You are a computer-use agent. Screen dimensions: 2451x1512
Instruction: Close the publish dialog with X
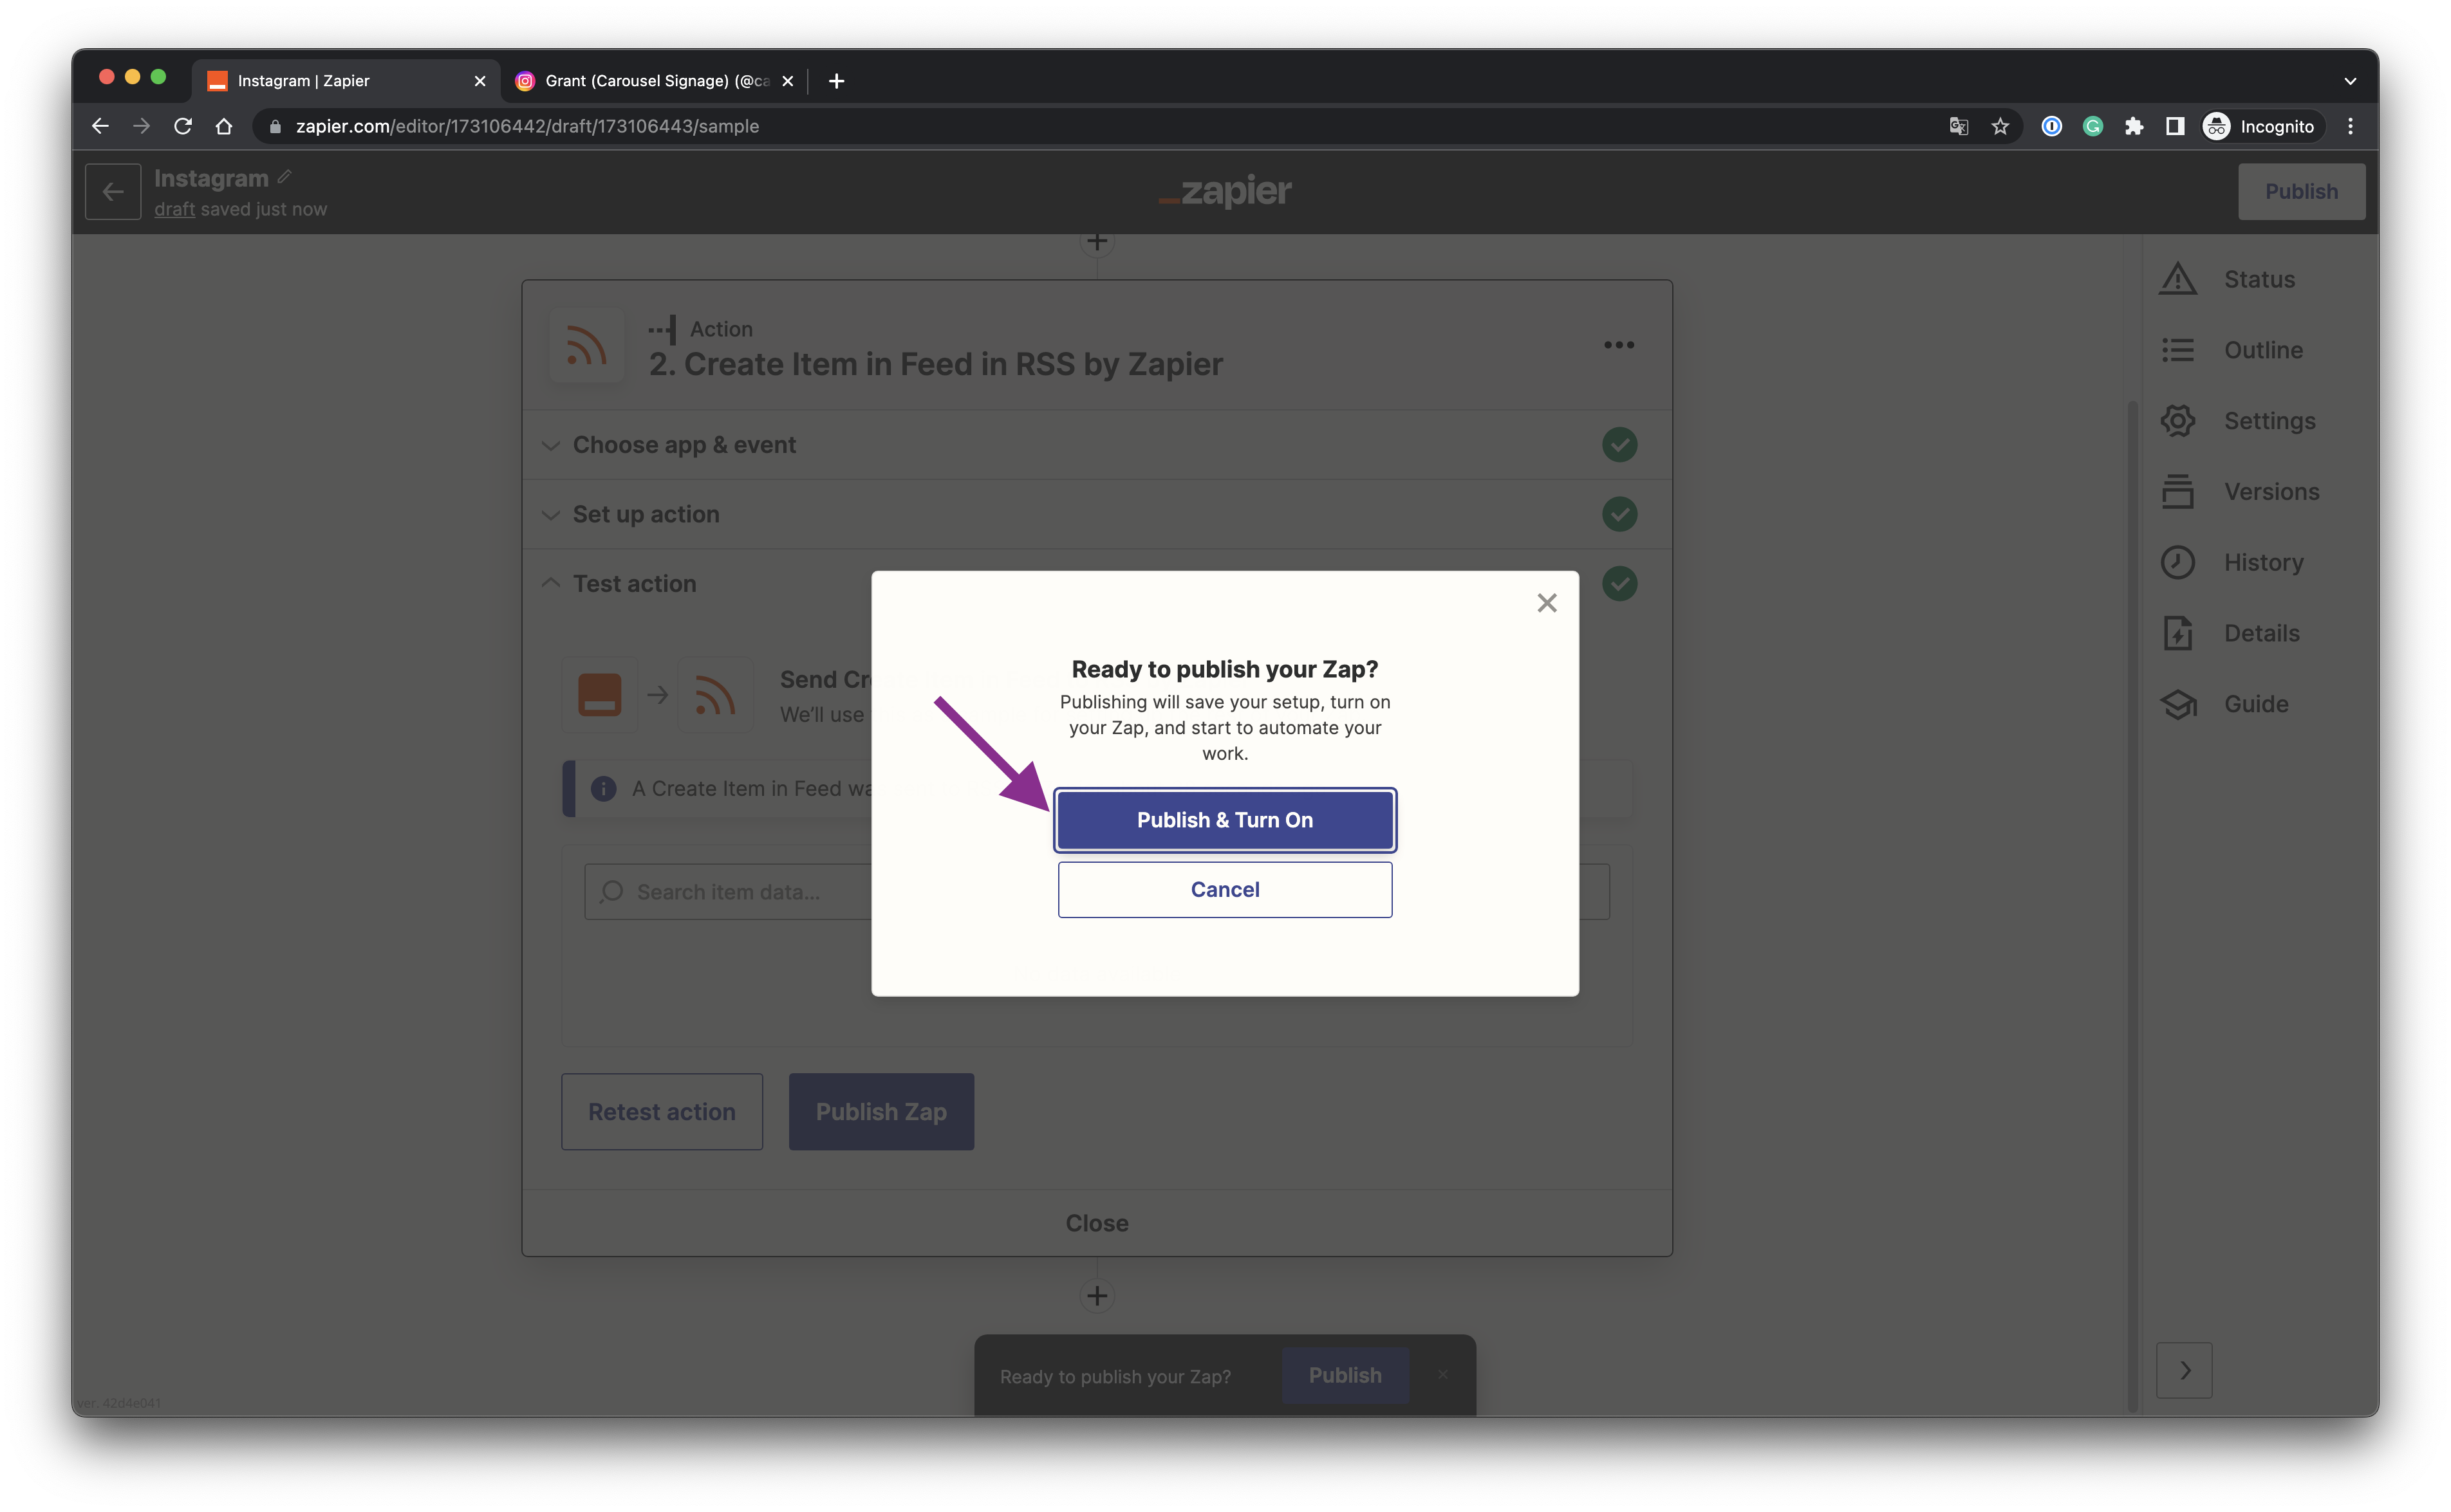(1547, 603)
